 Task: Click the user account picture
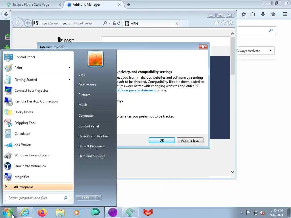coord(95,59)
